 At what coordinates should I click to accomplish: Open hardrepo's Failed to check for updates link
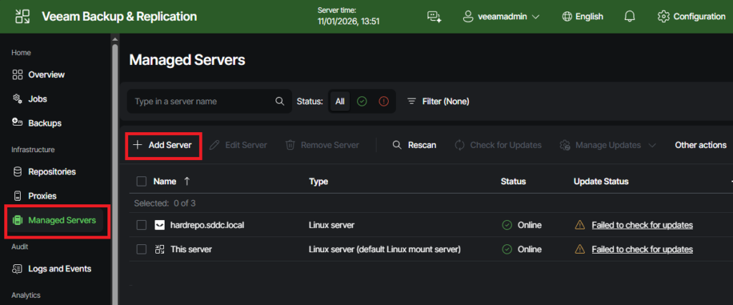coord(641,225)
